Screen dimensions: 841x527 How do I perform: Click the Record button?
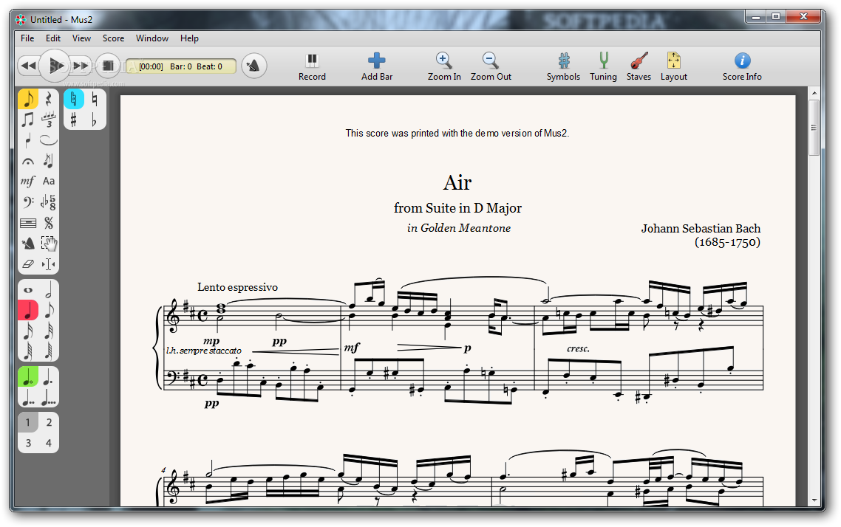[312, 67]
